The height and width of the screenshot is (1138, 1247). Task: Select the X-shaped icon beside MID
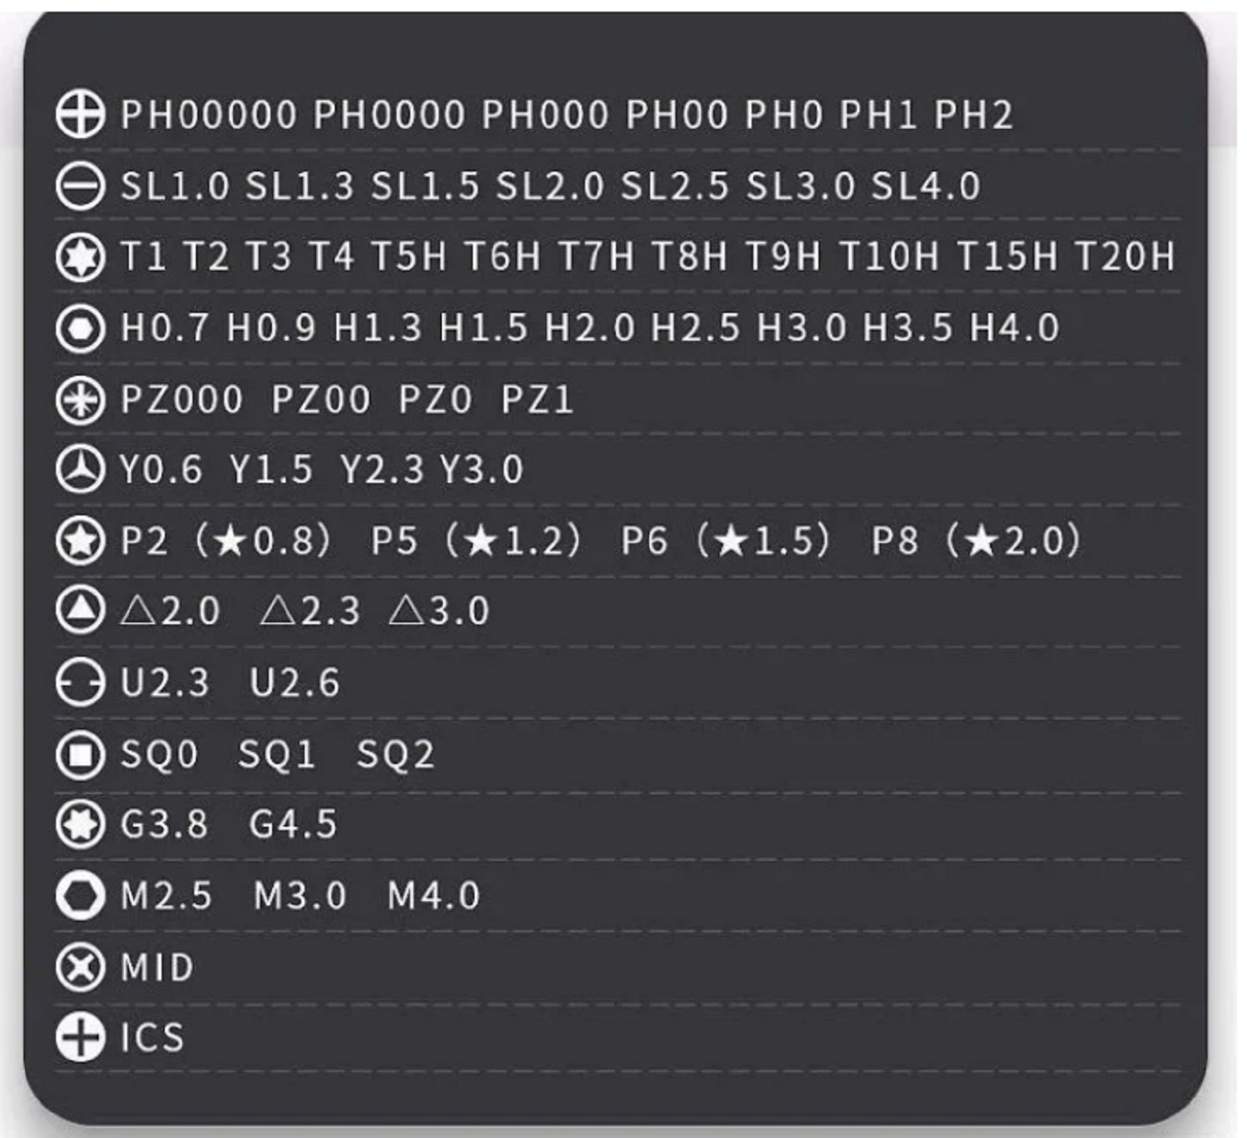(80, 967)
